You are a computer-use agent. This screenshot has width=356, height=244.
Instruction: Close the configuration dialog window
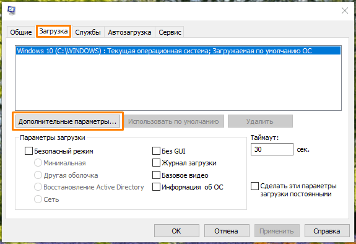click(x=345, y=11)
